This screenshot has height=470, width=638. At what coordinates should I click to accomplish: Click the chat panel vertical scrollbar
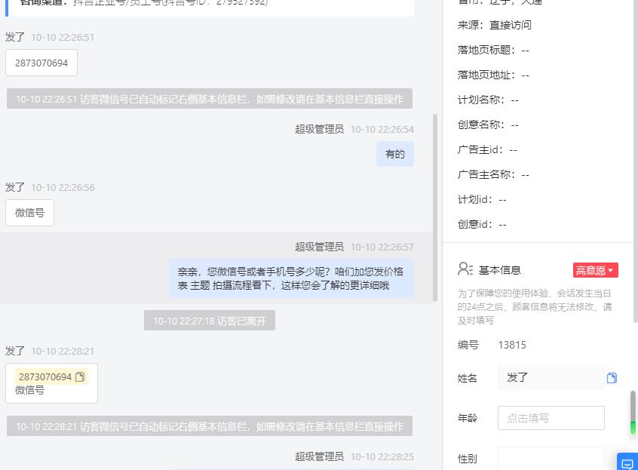(x=435, y=207)
